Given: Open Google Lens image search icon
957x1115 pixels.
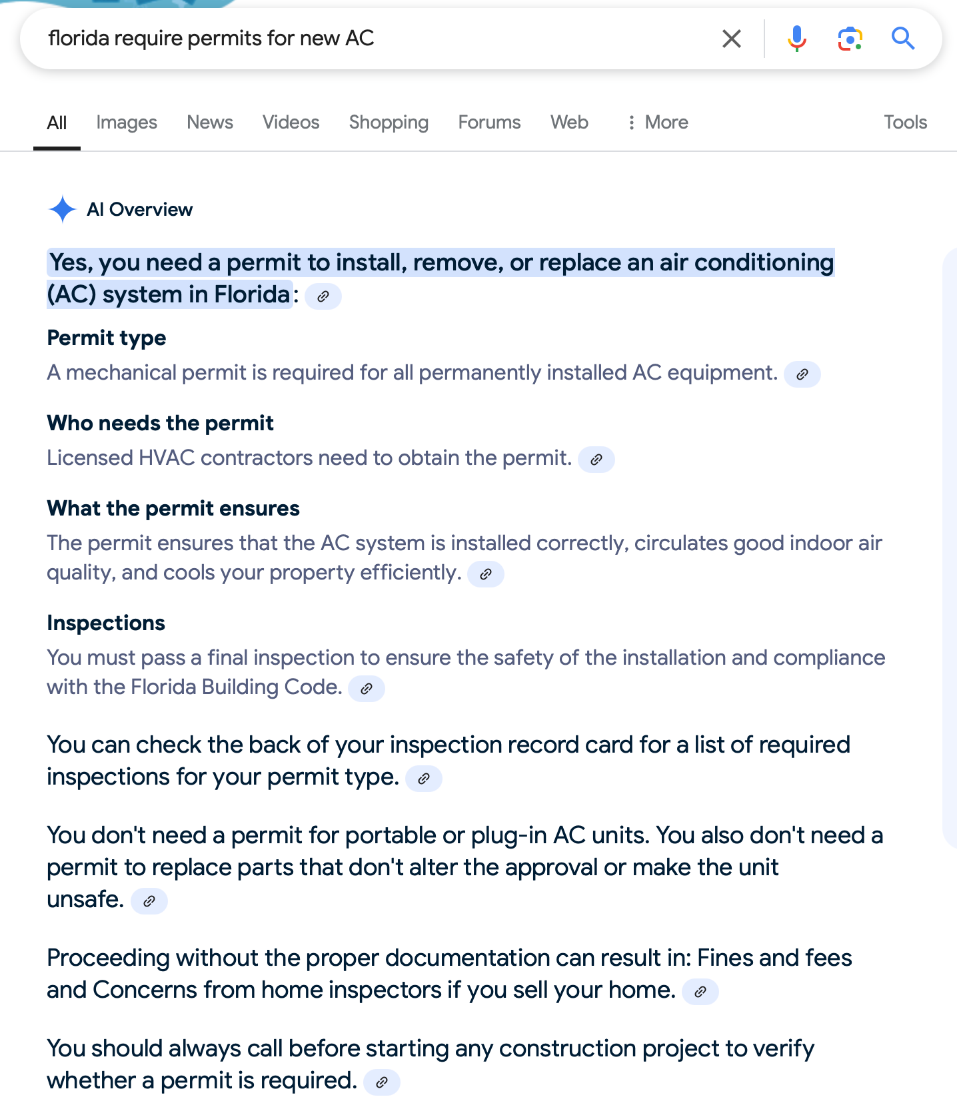Looking at the screenshot, I should (850, 39).
